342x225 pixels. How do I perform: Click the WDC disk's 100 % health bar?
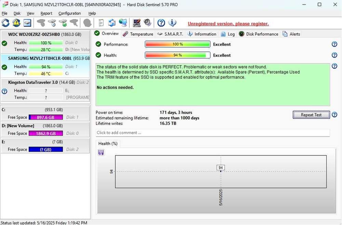tap(46, 43)
